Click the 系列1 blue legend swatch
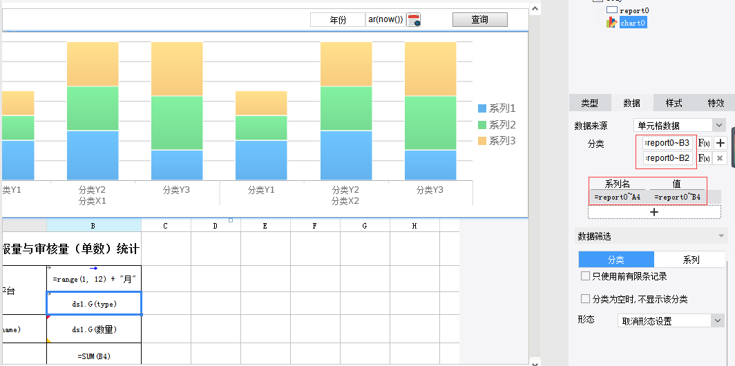Viewport: 735px width, 366px height. [482, 108]
